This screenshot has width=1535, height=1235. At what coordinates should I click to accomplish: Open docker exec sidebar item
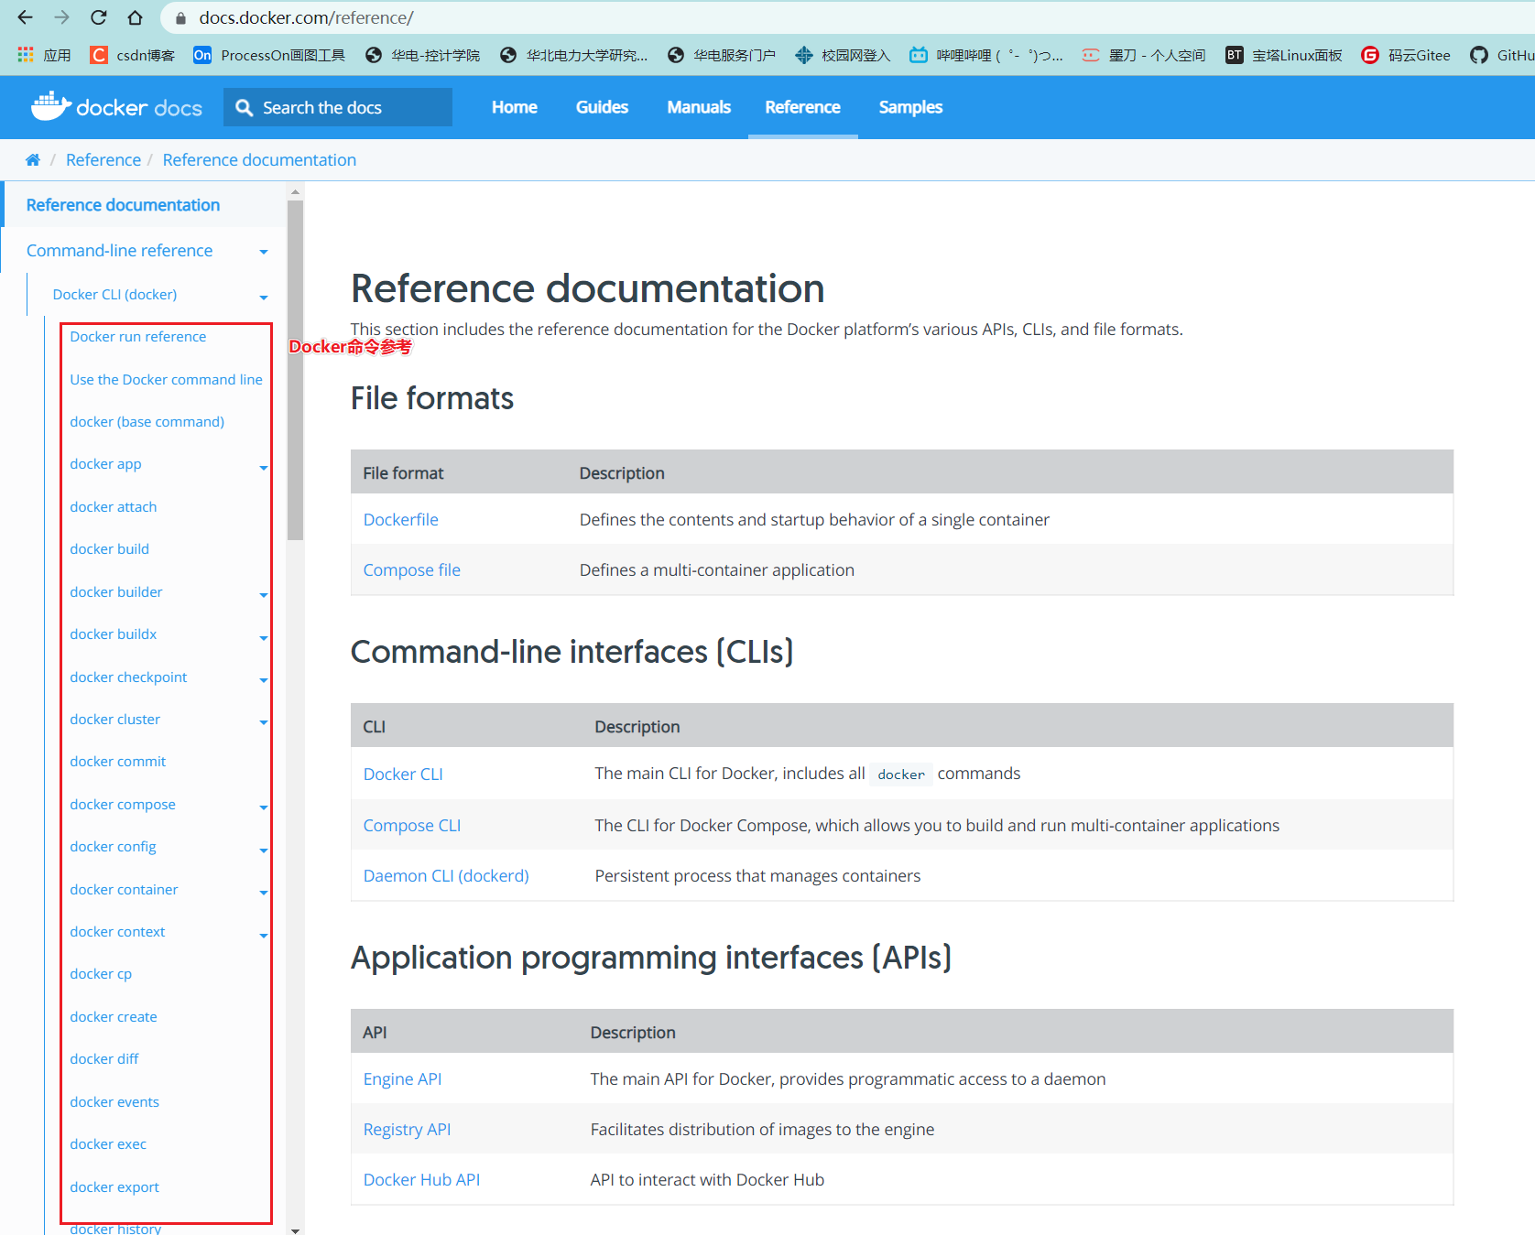108,1144
